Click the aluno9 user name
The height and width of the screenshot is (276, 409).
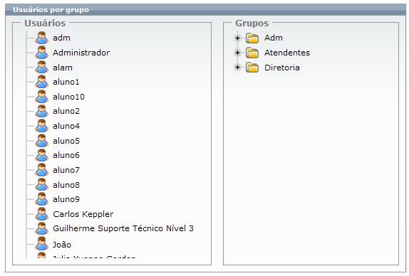[66, 199]
